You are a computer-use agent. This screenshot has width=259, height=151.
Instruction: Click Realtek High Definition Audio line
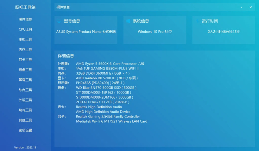(99, 107)
